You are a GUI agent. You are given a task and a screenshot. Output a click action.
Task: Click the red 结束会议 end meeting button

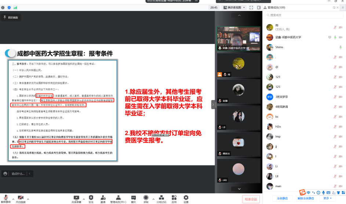[x=251, y=199]
